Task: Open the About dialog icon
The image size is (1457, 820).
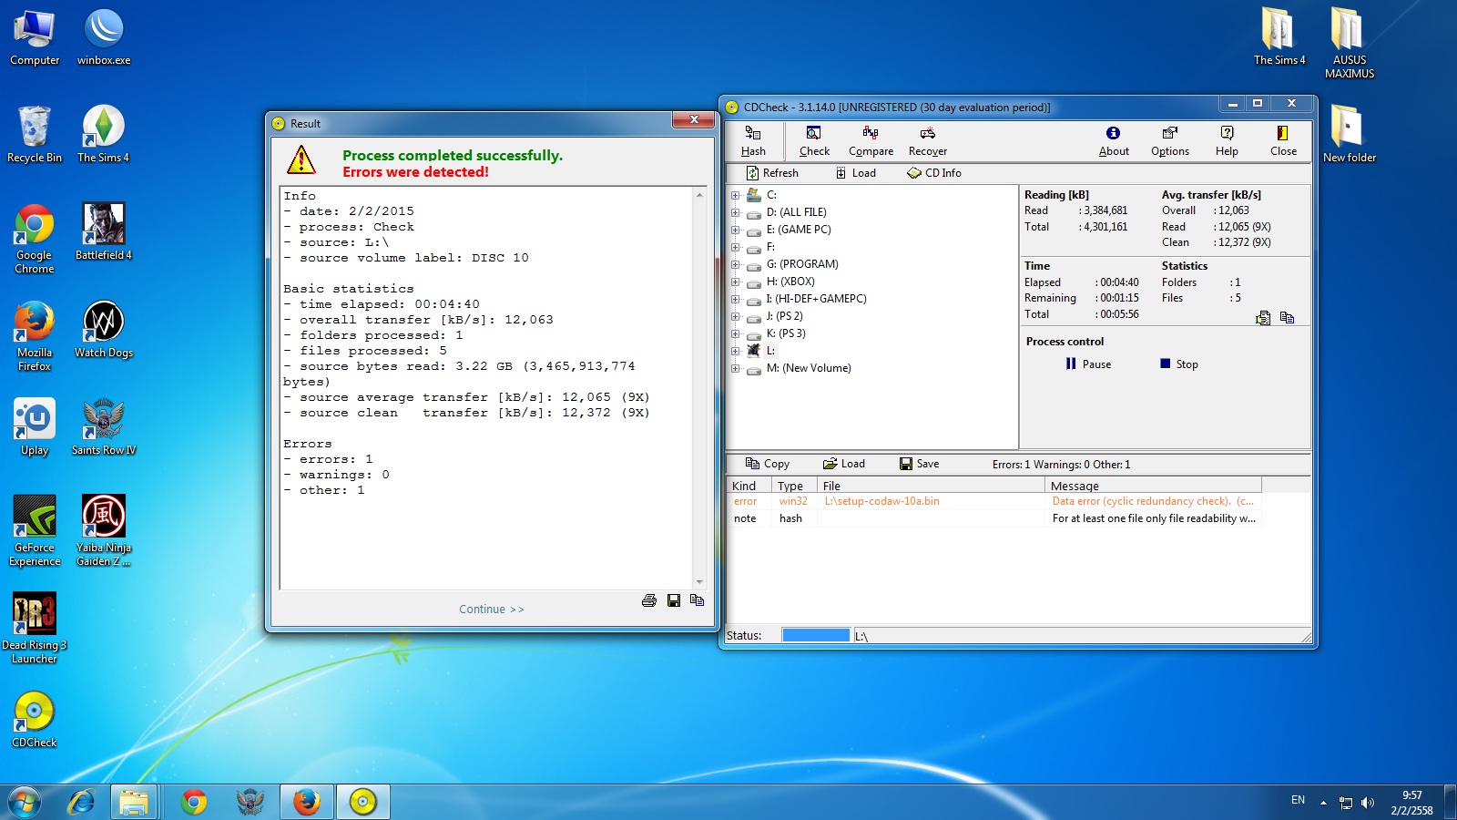Action: pyautogui.click(x=1113, y=141)
